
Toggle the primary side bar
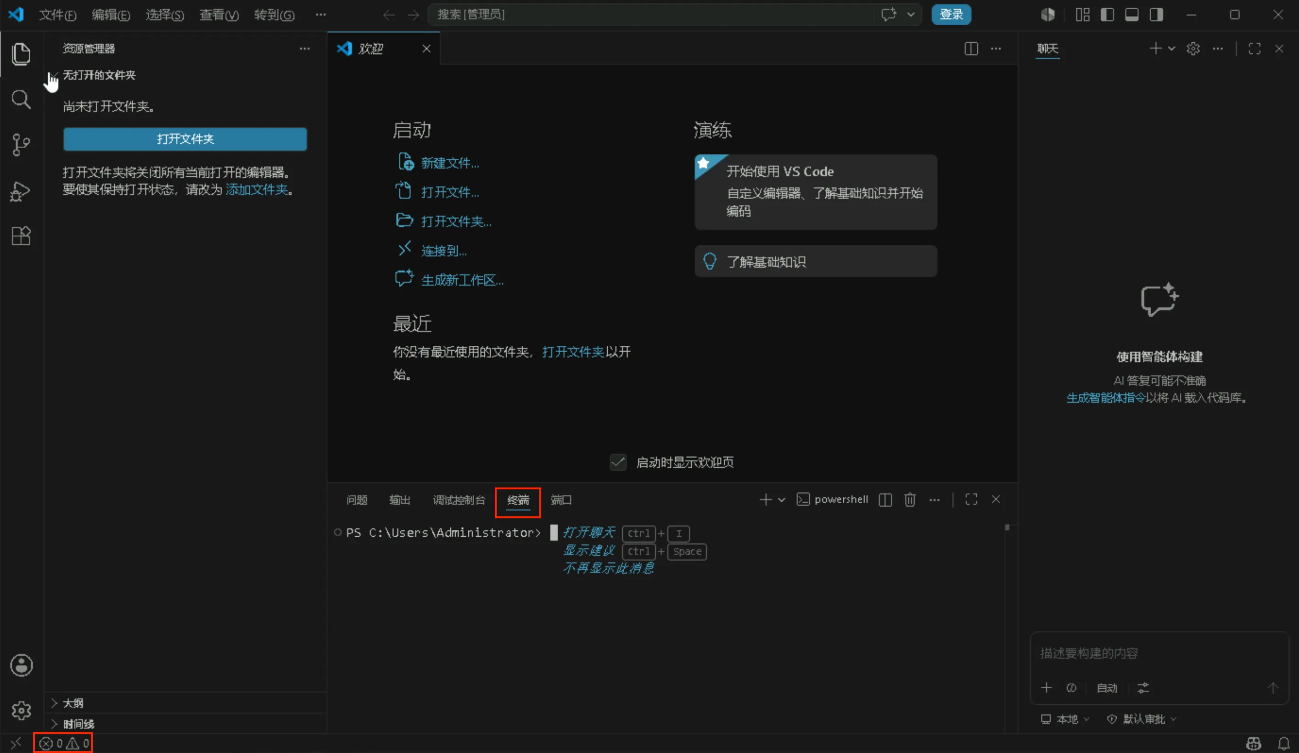[1107, 14]
